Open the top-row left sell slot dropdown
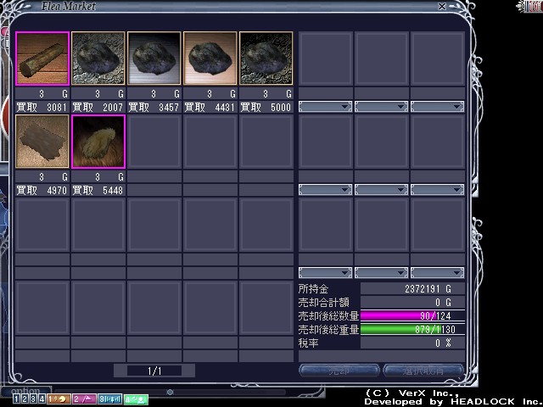 pos(325,107)
